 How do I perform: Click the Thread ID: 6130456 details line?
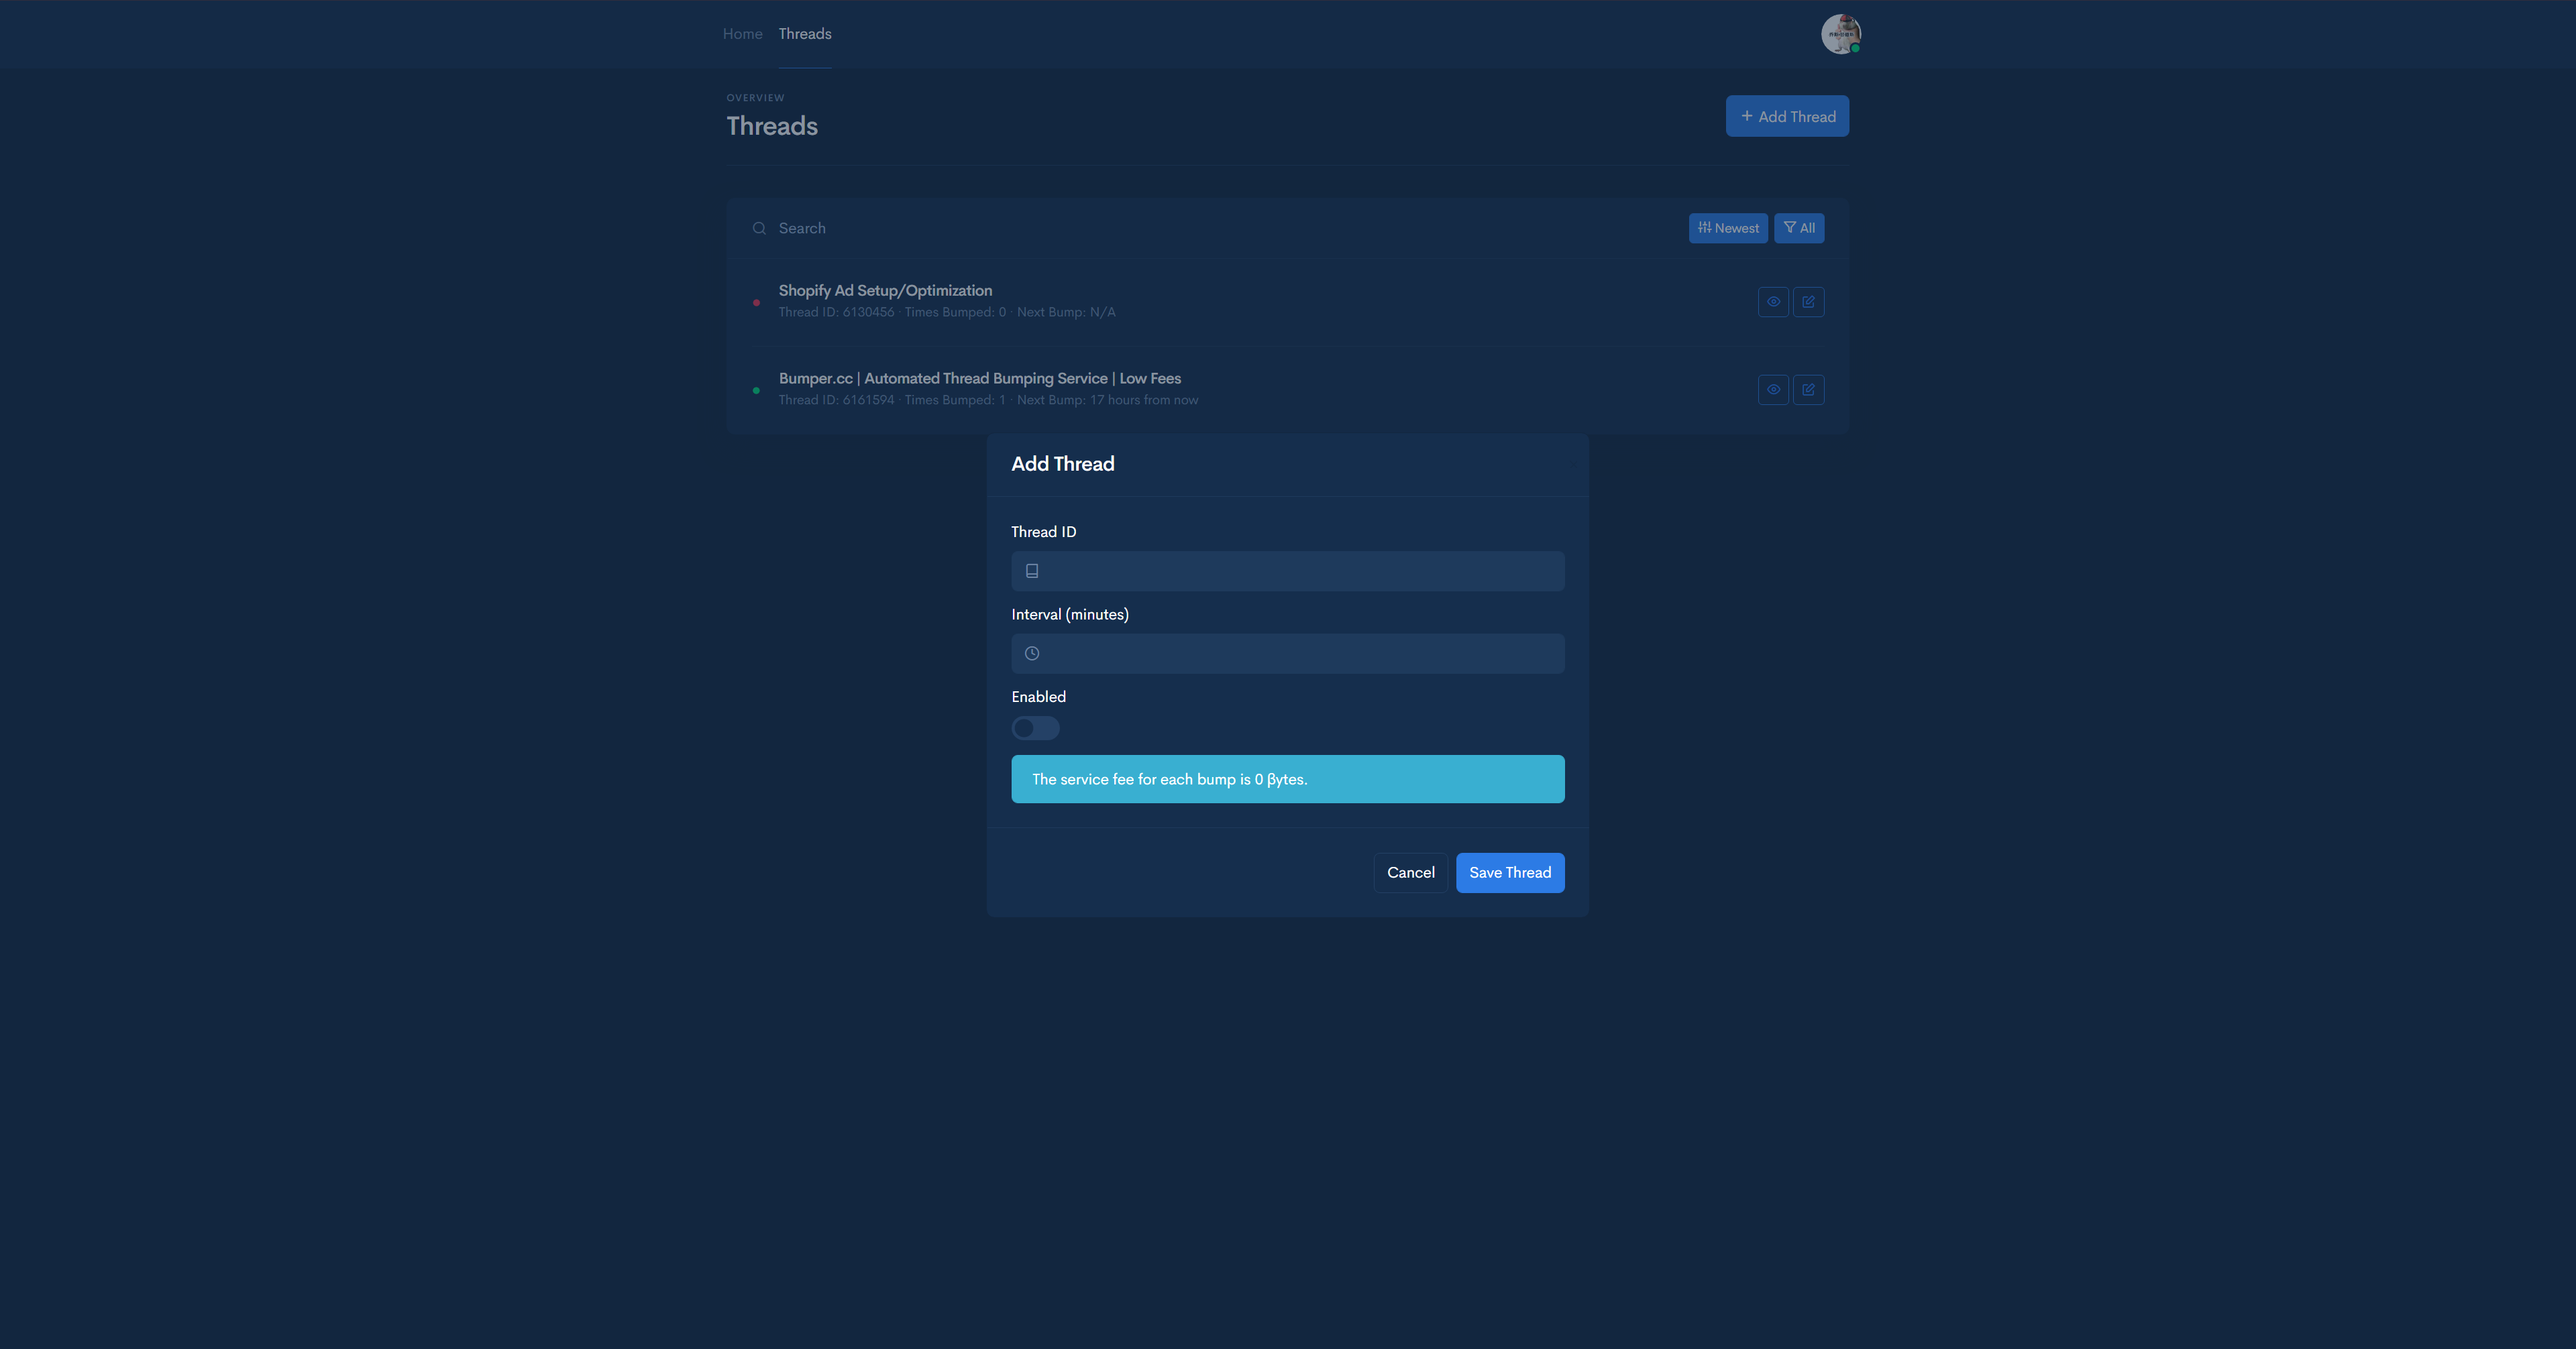pyautogui.click(x=947, y=312)
